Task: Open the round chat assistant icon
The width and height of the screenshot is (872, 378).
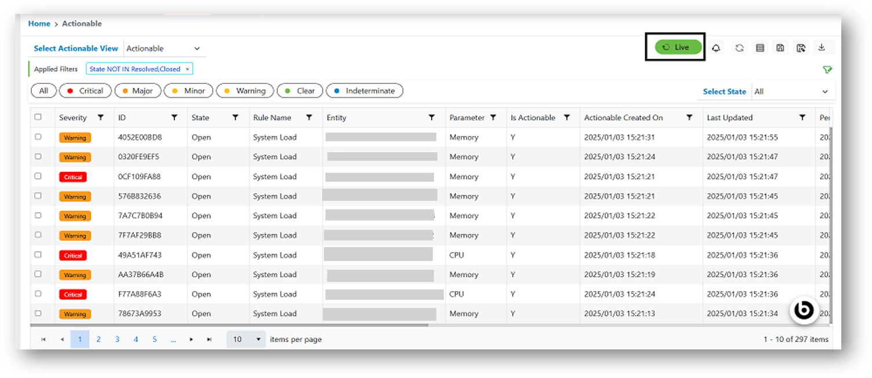Action: [x=804, y=310]
